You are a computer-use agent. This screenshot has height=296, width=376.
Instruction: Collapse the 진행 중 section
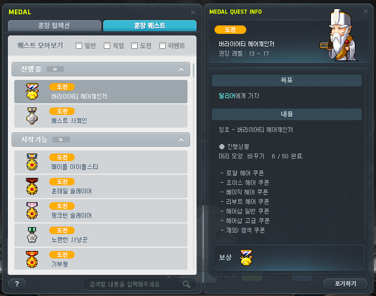pos(181,69)
